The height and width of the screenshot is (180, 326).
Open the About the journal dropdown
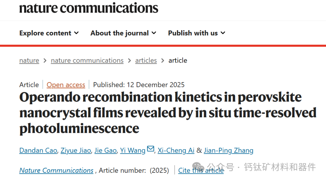click(123, 33)
